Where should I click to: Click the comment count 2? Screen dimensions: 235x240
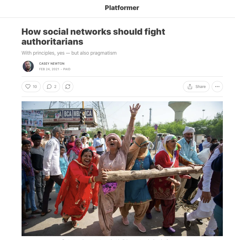tap(55, 87)
